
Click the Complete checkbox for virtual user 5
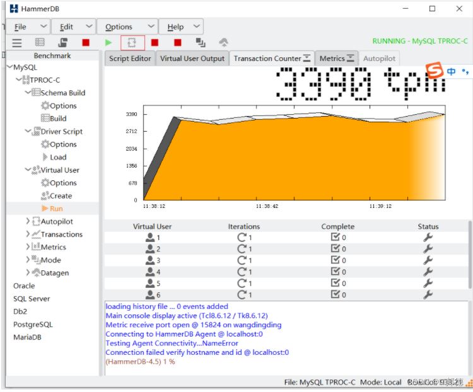(336, 283)
